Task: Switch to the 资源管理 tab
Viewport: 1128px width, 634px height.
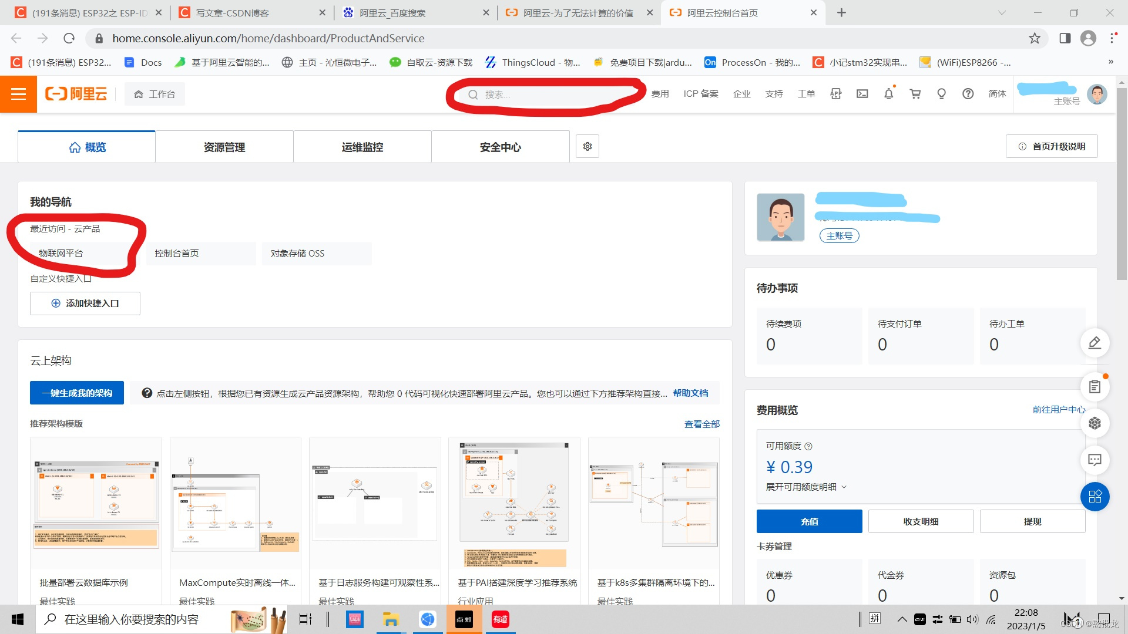Action: click(x=224, y=147)
